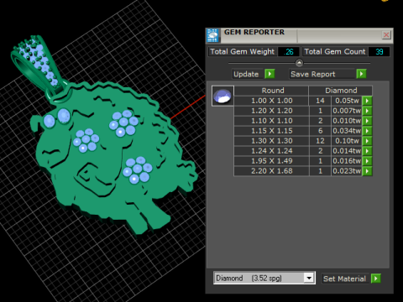
Task: Click the Total Gem Count label
Action: click(x=335, y=52)
